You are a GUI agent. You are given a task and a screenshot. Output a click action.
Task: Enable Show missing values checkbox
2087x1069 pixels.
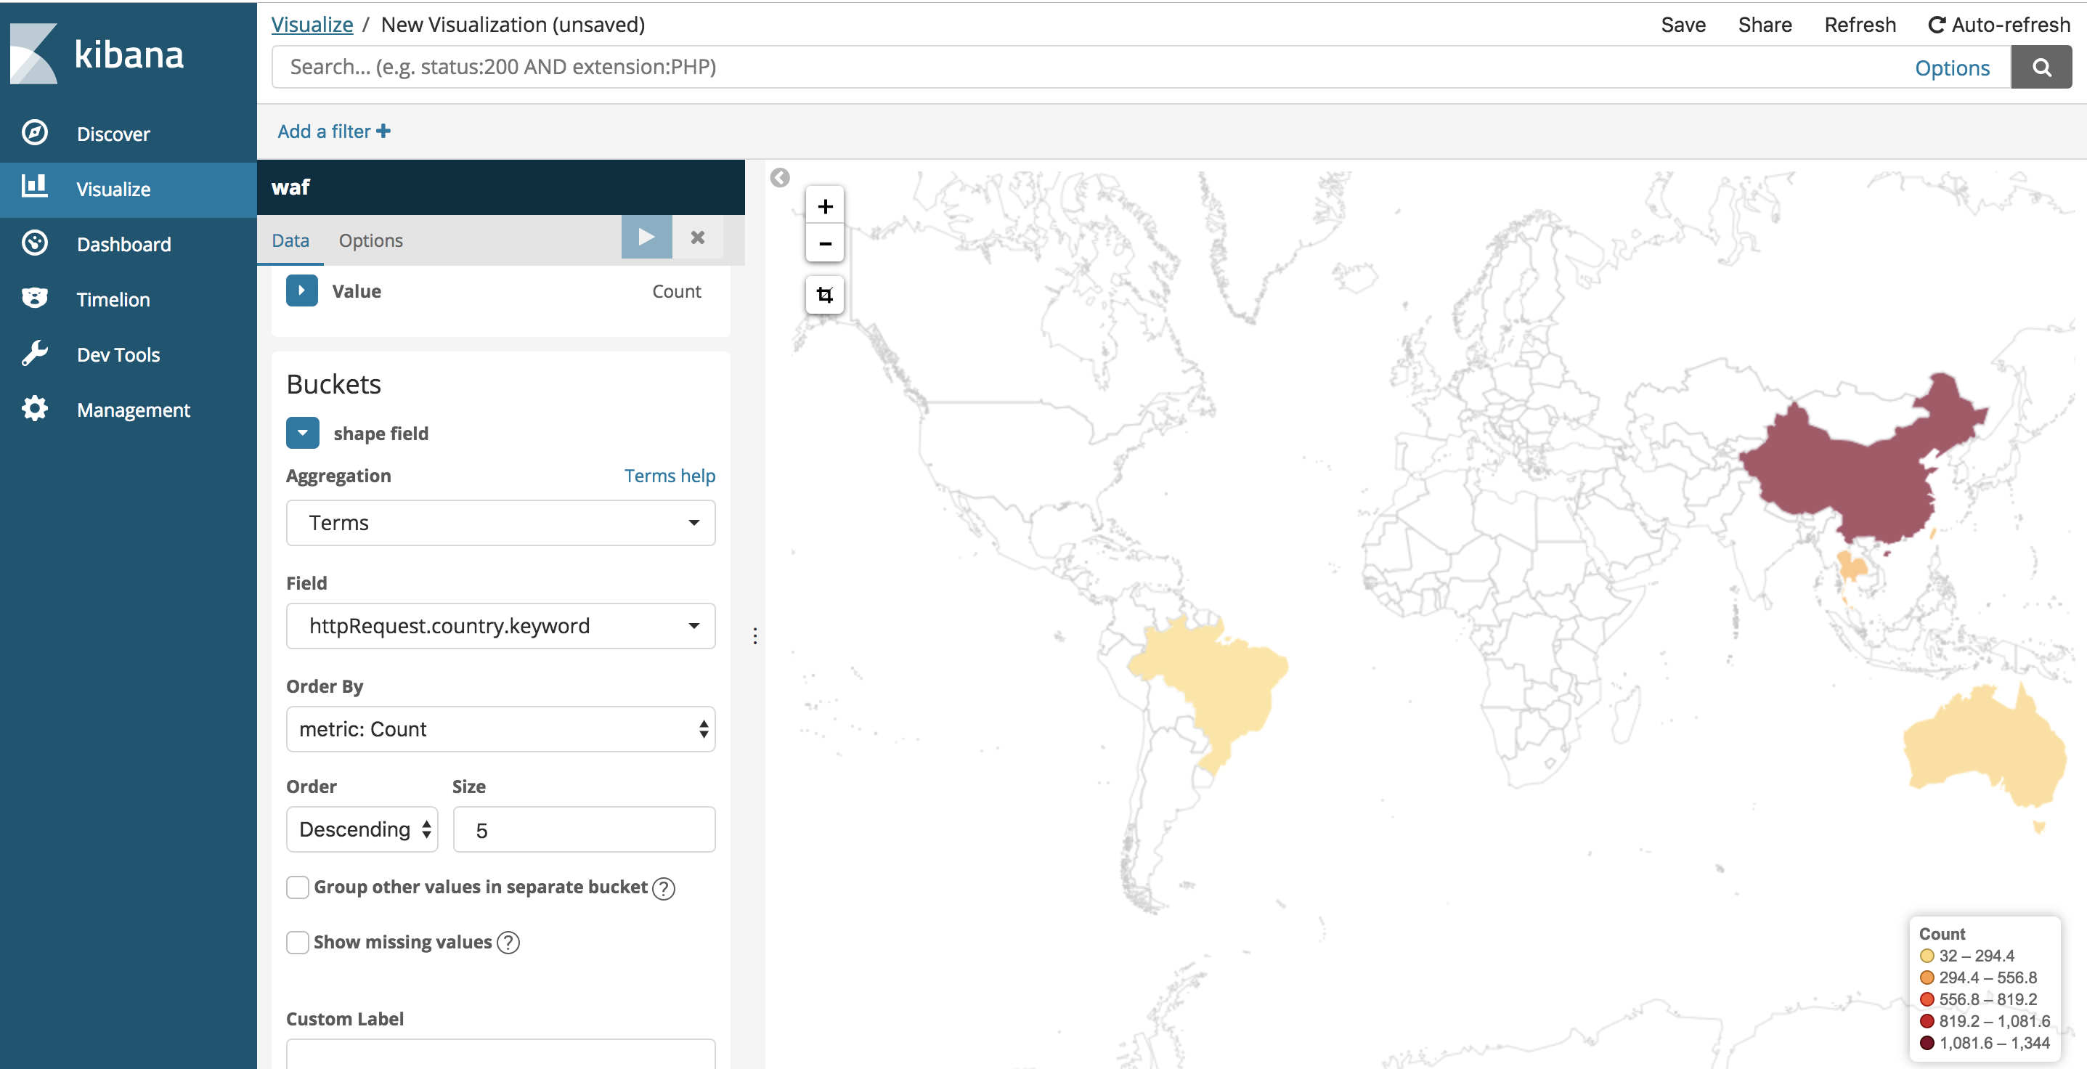pos(297,942)
